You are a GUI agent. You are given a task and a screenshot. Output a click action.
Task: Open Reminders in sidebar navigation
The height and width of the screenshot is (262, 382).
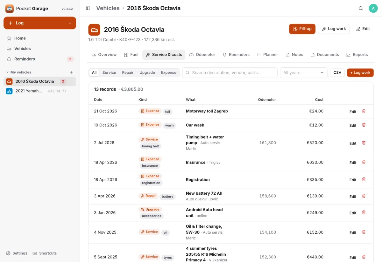pos(40,59)
